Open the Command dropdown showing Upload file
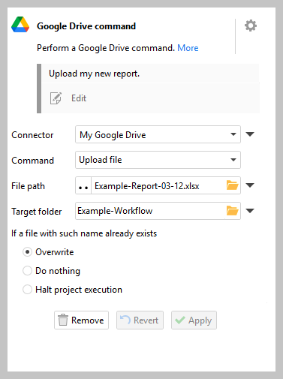Viewport: 283px width, 379px height. (x=158, y=160)
